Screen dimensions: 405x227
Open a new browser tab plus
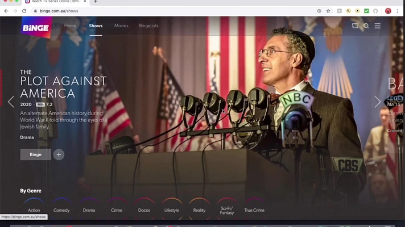click(96, 2)
